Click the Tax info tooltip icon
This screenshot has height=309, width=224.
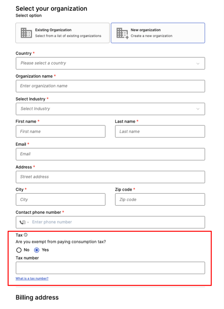tap(26, 235)
